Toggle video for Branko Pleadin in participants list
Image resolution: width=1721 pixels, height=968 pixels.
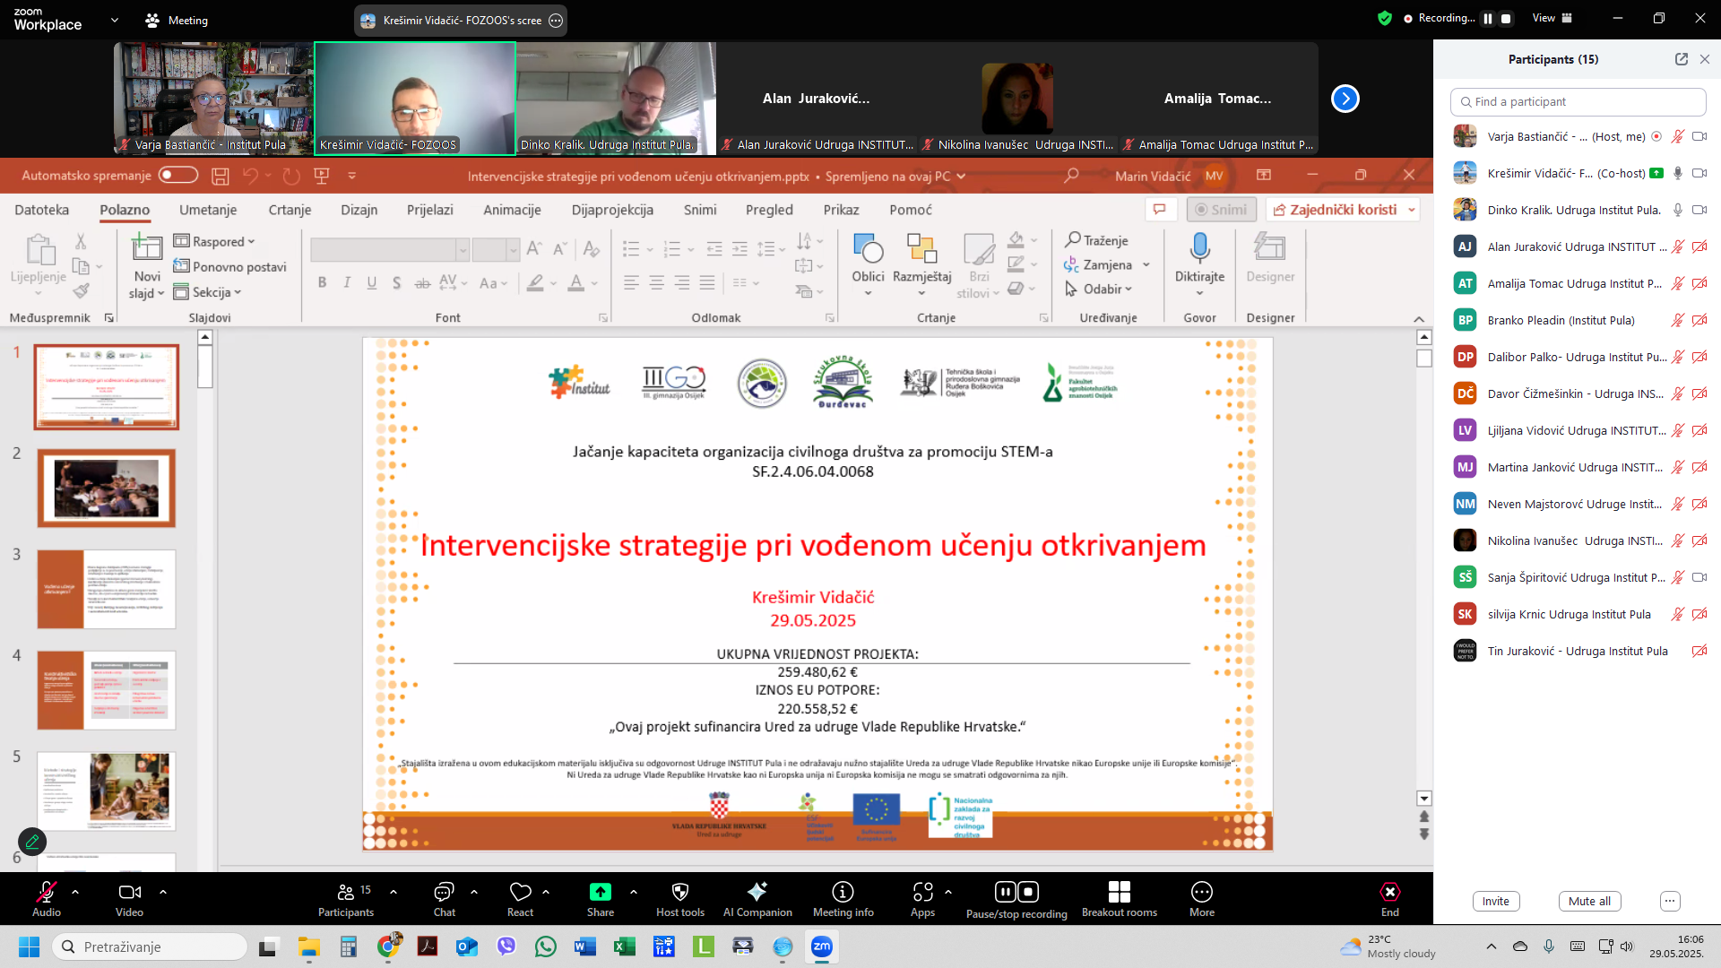click(1699, 320)
